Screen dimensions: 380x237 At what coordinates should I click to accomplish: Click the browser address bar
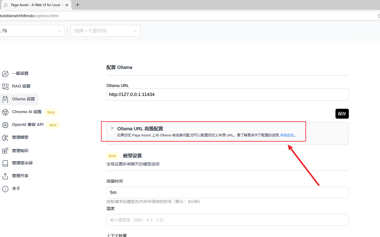186,16
